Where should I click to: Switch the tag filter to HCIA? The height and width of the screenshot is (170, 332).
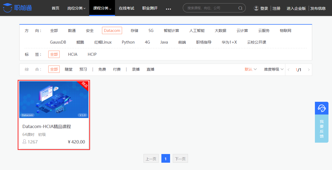[73, 54]
